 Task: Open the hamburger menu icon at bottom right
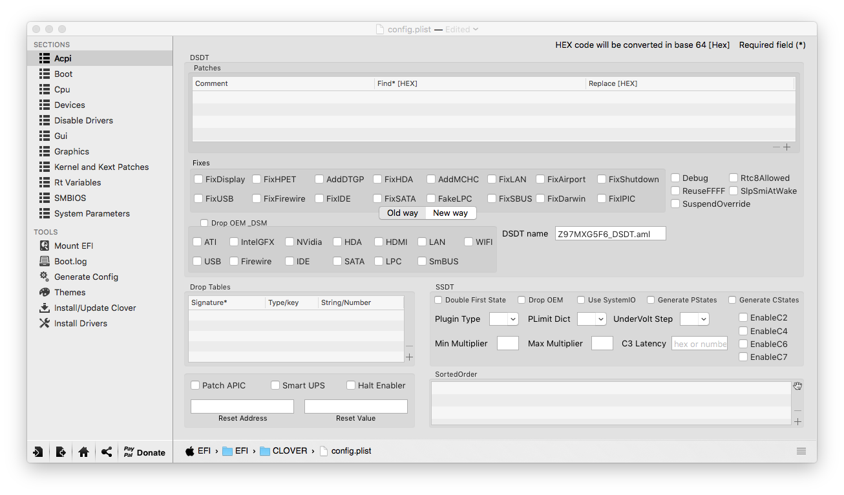(801, 451)
